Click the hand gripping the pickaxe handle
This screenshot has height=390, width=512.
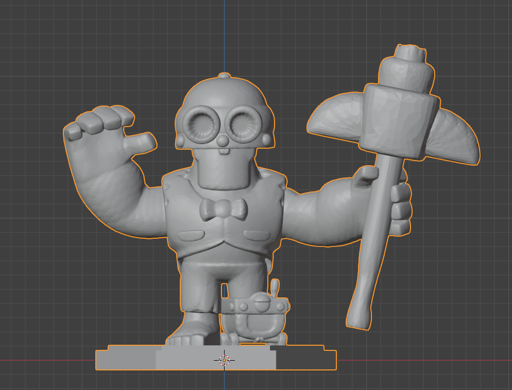pyautogui.click(x=400, y=206)
